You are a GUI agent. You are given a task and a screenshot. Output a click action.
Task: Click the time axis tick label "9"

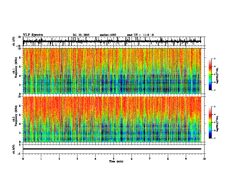click(186, 159)
